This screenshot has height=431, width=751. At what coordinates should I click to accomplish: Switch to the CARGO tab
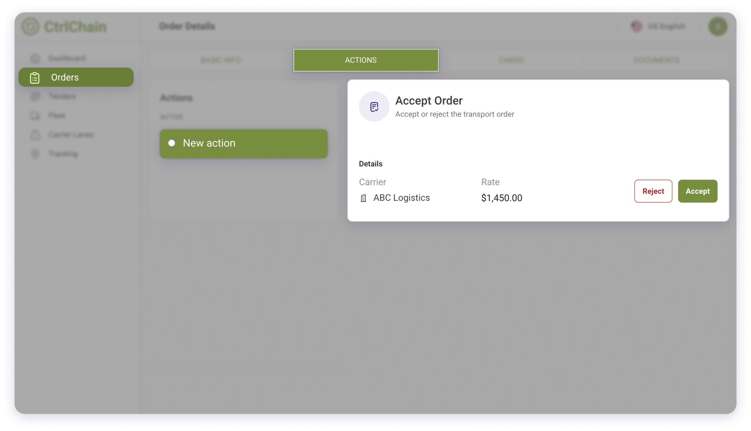tap(511, 60)
